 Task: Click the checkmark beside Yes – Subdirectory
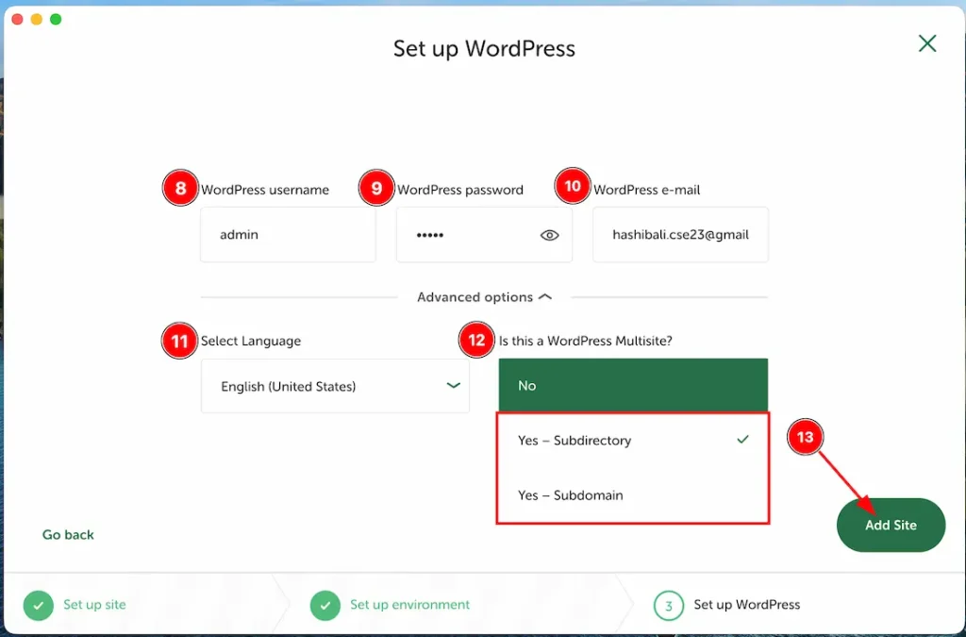[742, 439]
